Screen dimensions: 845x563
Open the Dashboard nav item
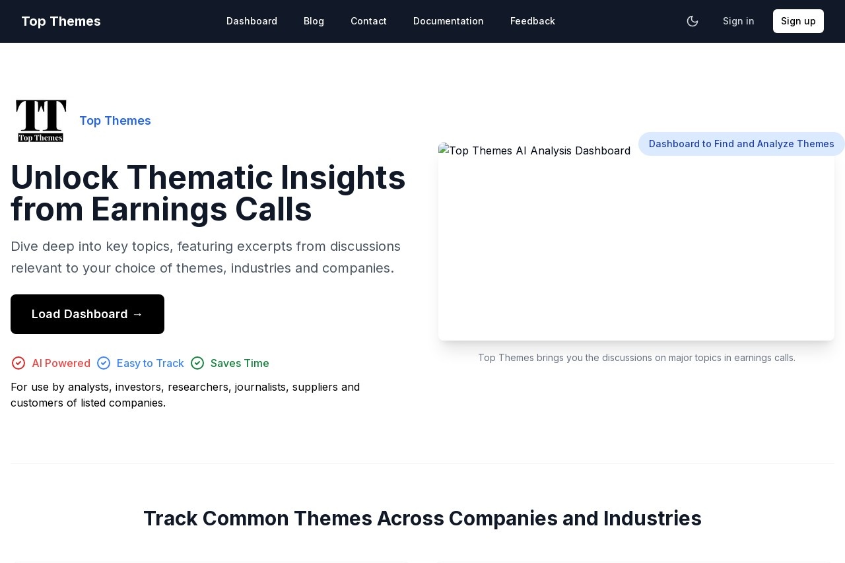(x=252, y=21)
